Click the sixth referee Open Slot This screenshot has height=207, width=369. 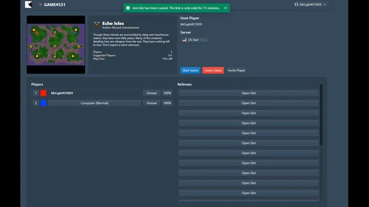[x=248, y=143]
